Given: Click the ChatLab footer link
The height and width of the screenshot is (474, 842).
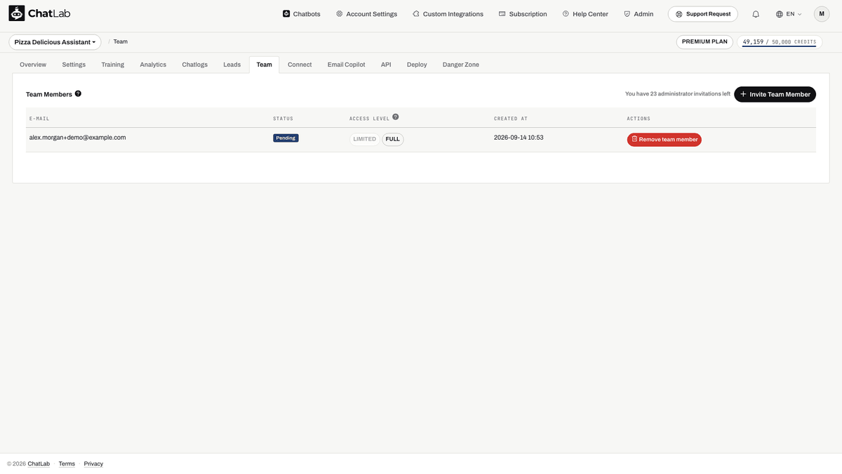Looking at the screenshot, I should point(39,464).
